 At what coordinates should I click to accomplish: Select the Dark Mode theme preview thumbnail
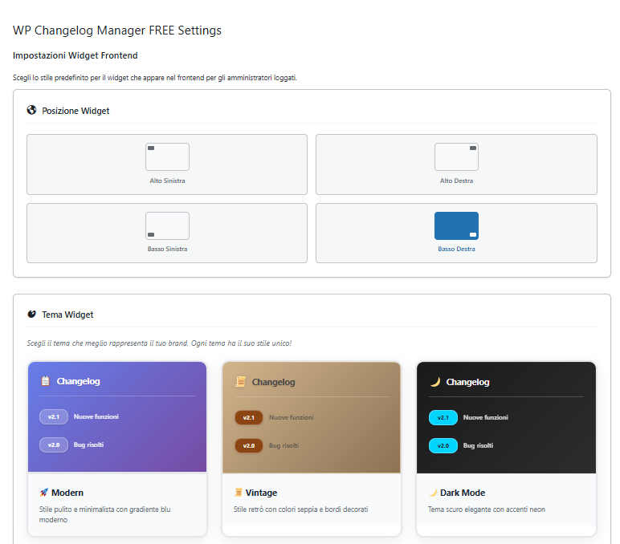tap(506, 417)
